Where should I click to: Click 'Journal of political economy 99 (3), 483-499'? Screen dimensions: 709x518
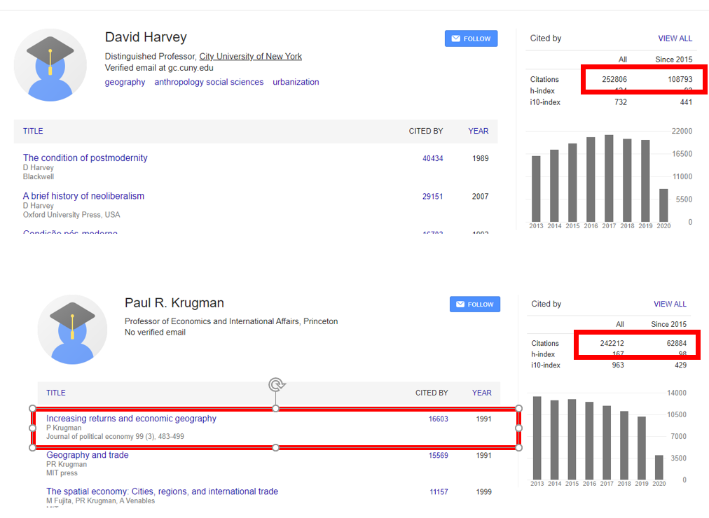pyautogui.click(x=115, y=436)
